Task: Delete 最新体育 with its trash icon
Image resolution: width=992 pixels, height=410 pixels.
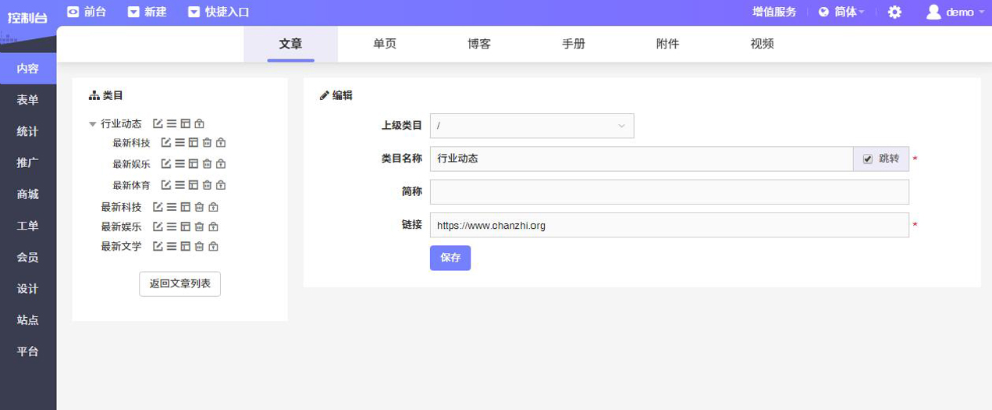Action: click(207, 185)
